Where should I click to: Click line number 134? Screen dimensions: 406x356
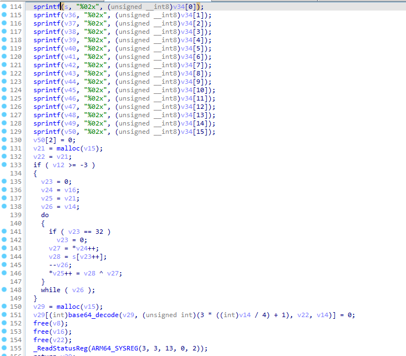pos(16,173)
